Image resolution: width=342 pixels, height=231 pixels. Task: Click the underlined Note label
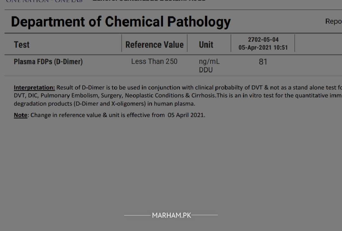[x=21, y=115]
